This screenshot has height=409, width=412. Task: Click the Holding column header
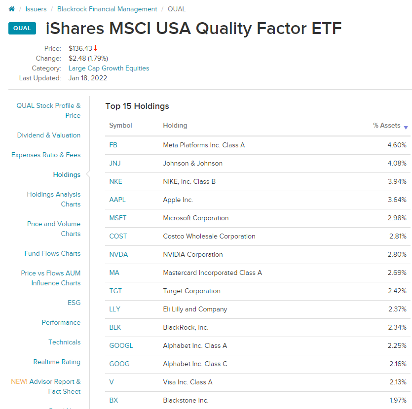click(175, 126)
